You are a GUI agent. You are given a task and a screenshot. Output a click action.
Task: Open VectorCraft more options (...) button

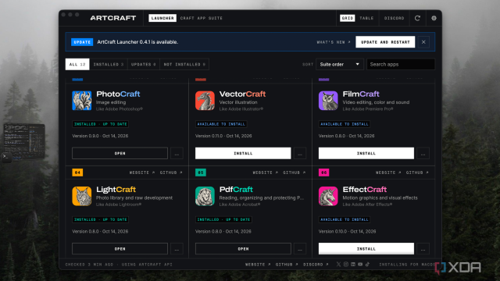tap(300, 153)
